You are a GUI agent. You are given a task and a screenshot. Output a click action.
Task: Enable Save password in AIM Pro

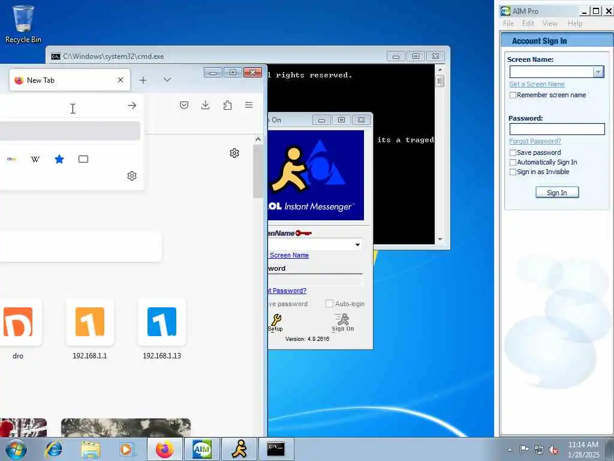pos(513,152)
